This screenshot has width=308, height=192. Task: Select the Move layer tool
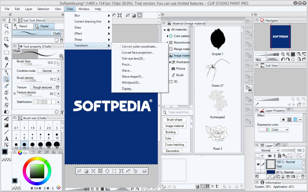(7, 46)
